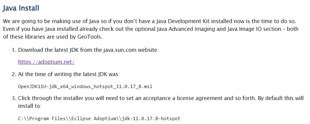Click the list number 3 marker
310x124 pixels.
click(x=14, y=99)
